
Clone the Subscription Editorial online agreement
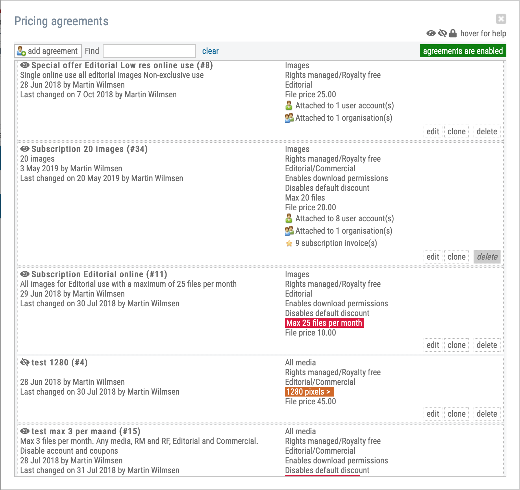click(x=456, y=345)
